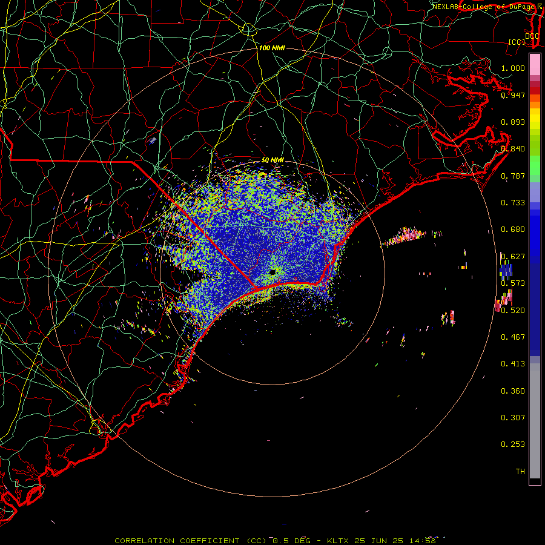Click the 0.307 scale value
The image size is (545, 545).
[x=513, y=417]
